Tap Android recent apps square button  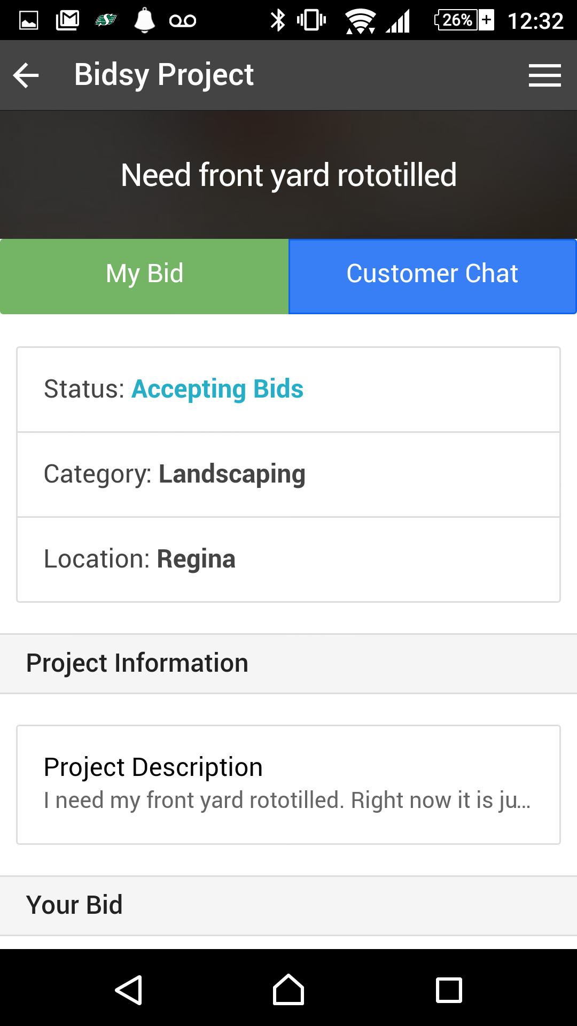click(x=449, y=990)
